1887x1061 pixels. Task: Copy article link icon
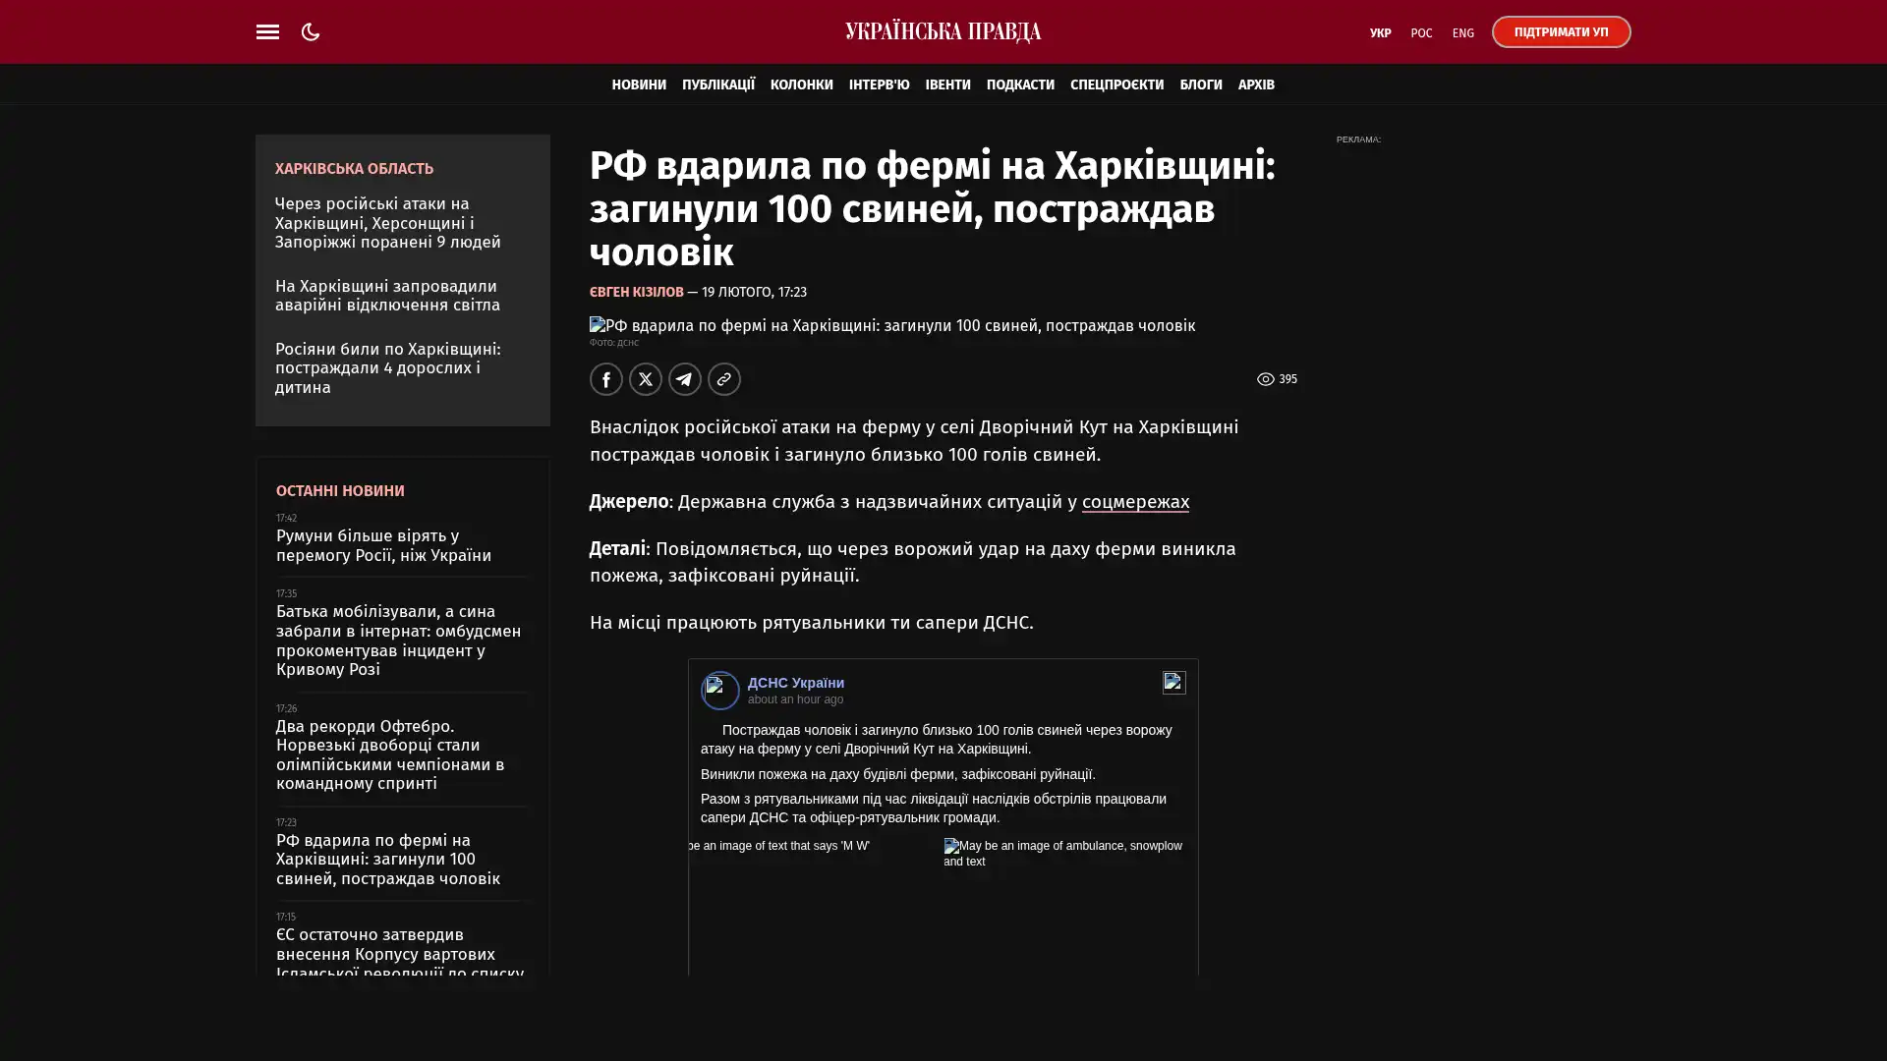click(723, 379)
